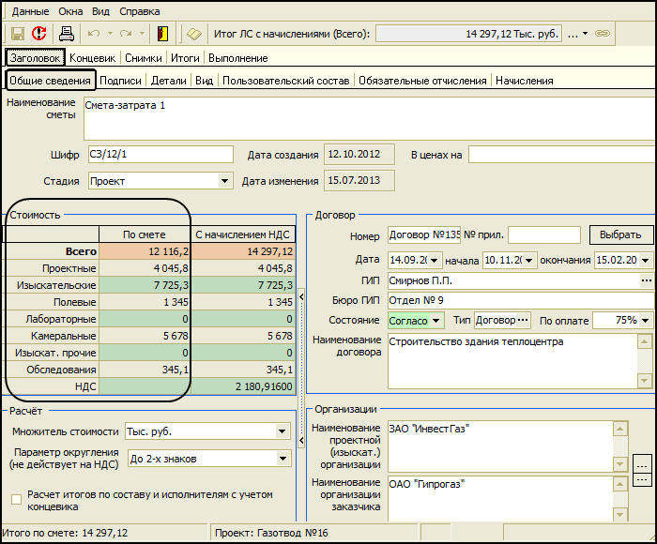Click upper ellipsis button beside organizations
Viewport: 657px width, 544px height.
pyautogui.click(x=642, y=465)
